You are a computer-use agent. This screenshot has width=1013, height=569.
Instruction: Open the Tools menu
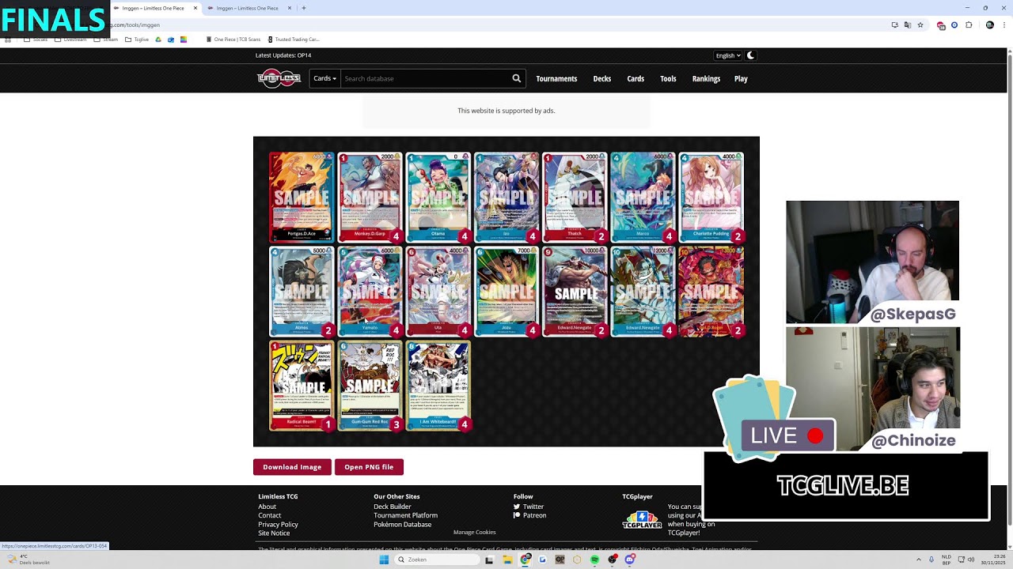coord(668,78)
